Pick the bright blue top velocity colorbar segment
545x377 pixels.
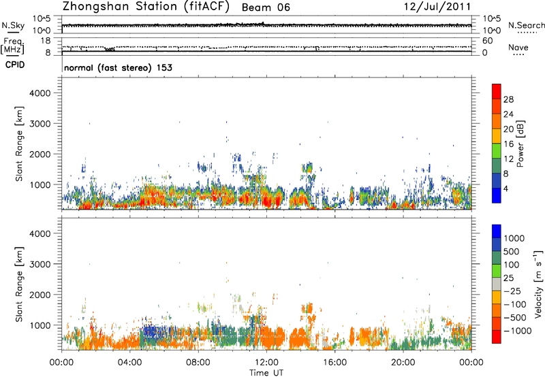tap(497, 231)
